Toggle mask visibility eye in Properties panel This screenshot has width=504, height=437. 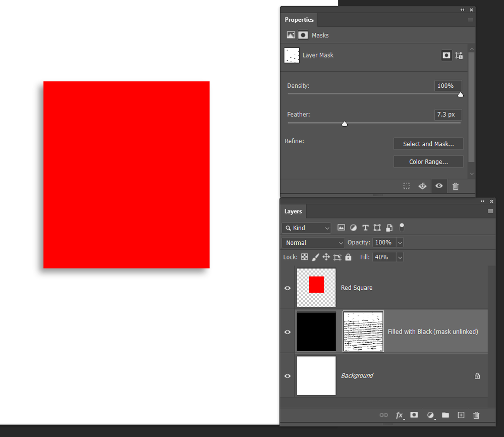pyautogui.click(x=439, y=186)
